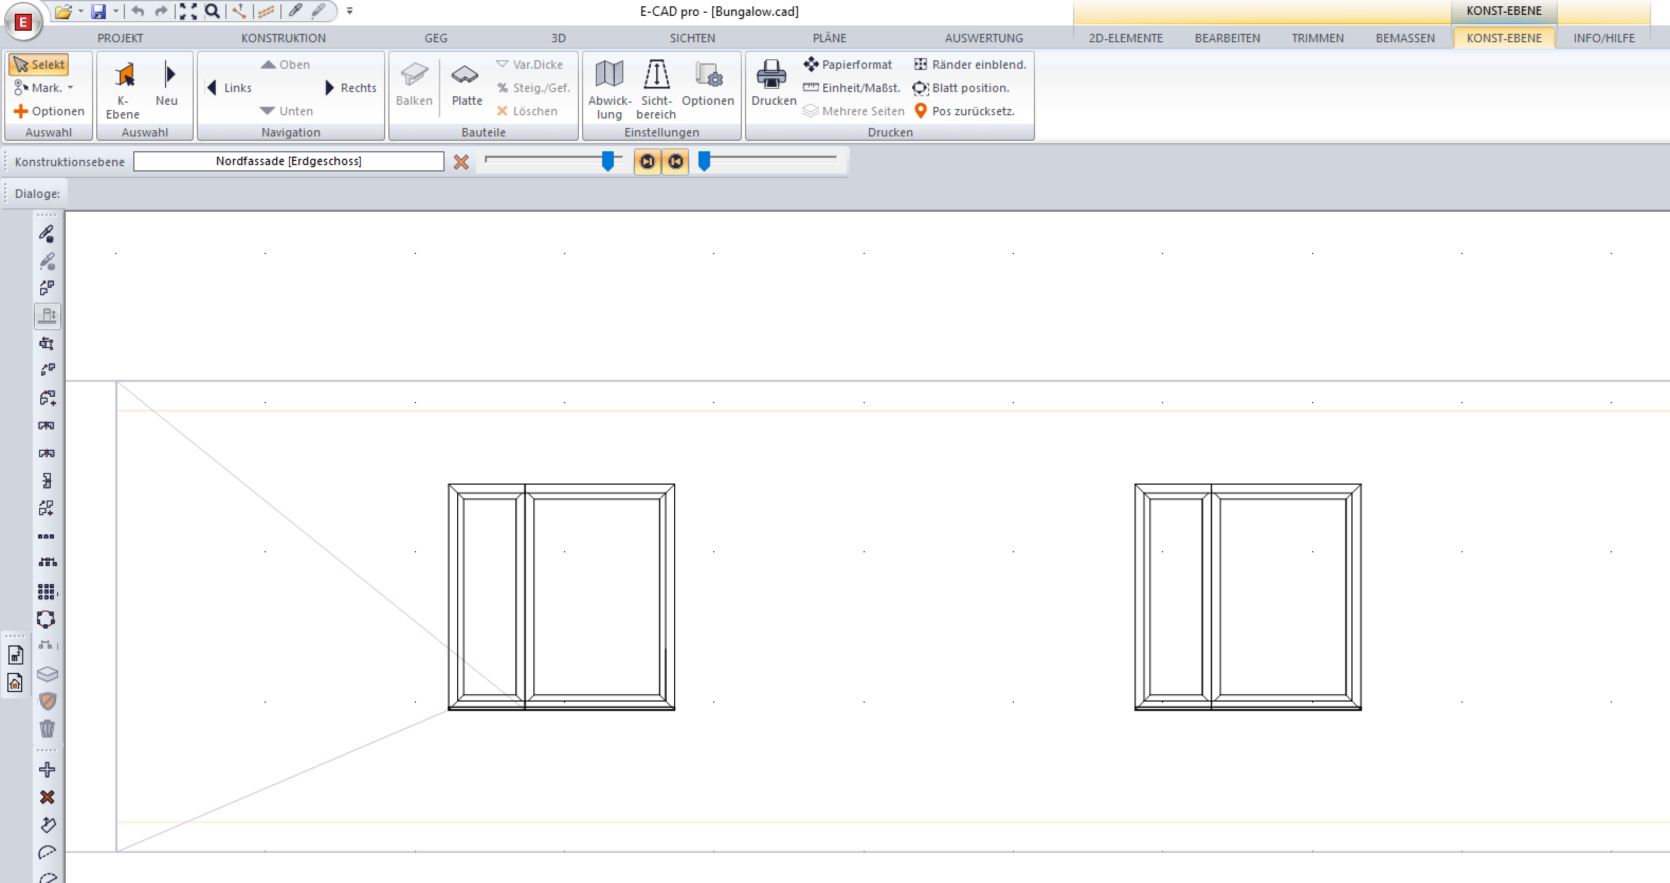Expand the Mark. dropdown arrow
The width and height of the screenshot is (1670, 883).
tap(71, 87)
